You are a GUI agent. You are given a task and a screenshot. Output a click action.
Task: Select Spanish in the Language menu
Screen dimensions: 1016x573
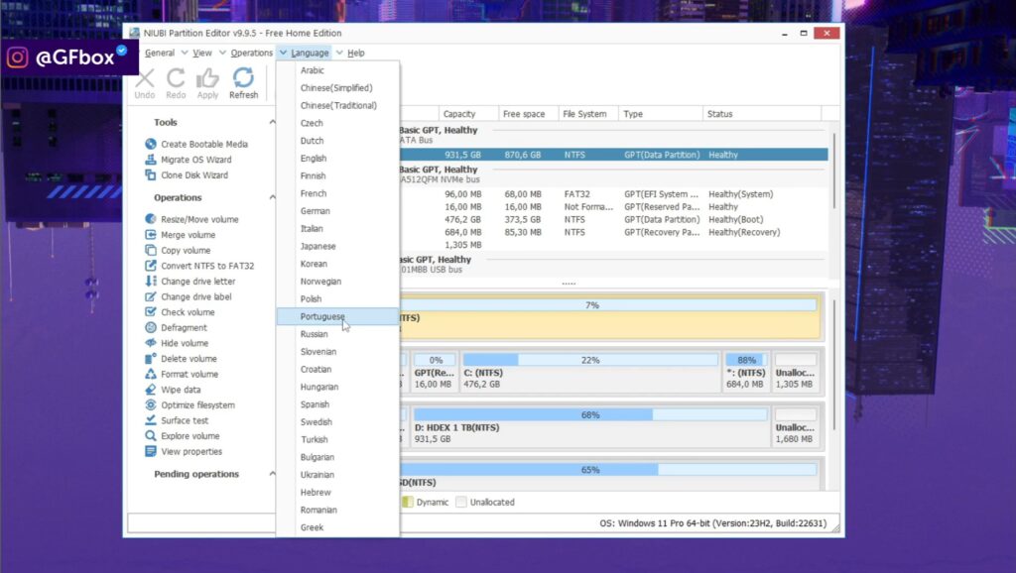[x=337, y=404]
